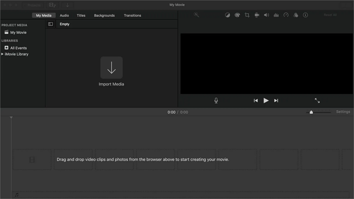
Task: Click the playhead marker in the timeline
Action: coord(11,117)
